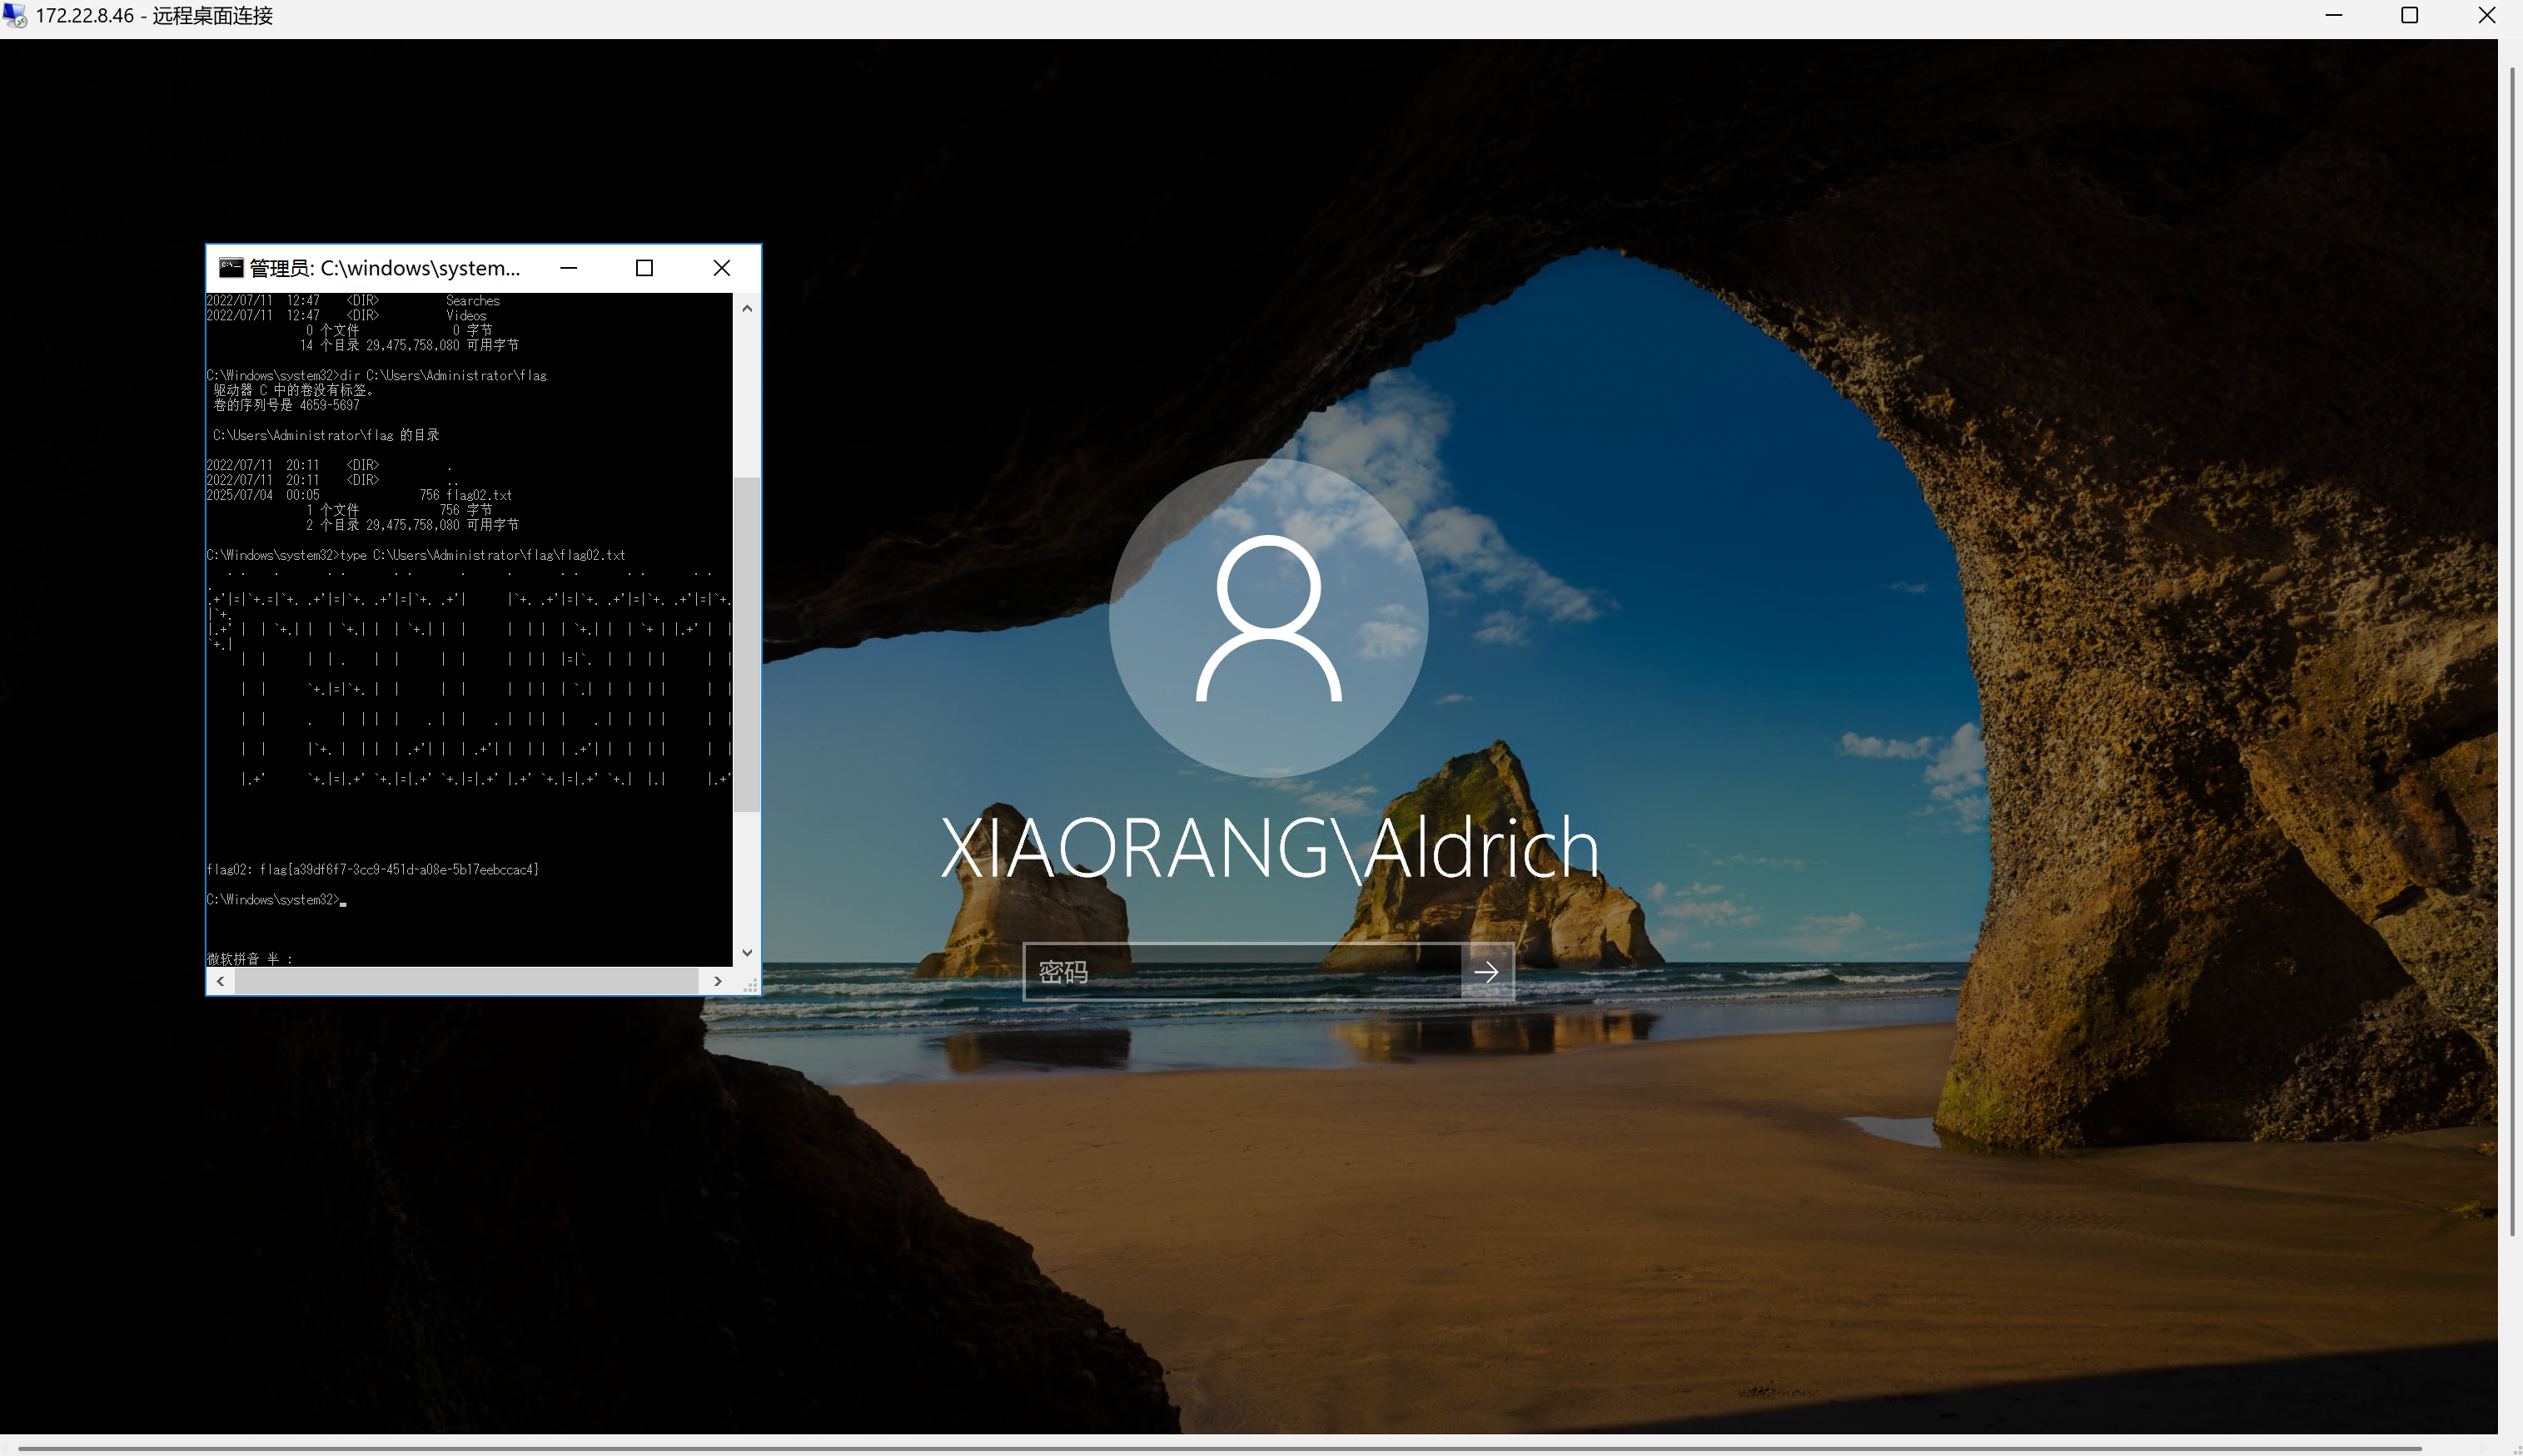Maximize the remote desktop connection window

[2410, 15]
